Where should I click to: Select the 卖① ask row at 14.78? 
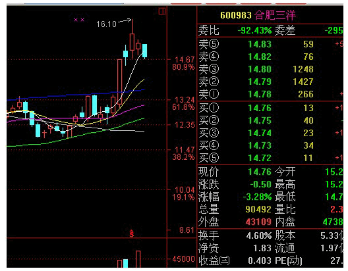click(x=270, y=94)
